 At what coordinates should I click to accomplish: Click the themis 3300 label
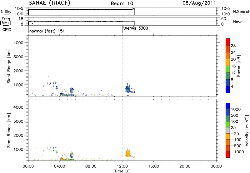(136, 28)
